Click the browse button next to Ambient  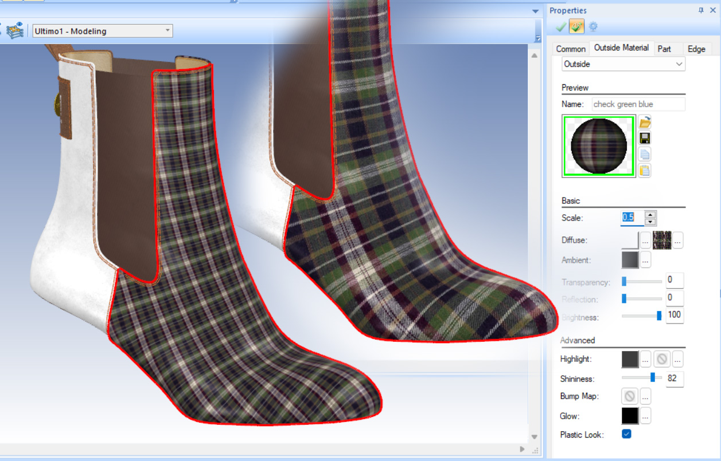click(645, 260)
